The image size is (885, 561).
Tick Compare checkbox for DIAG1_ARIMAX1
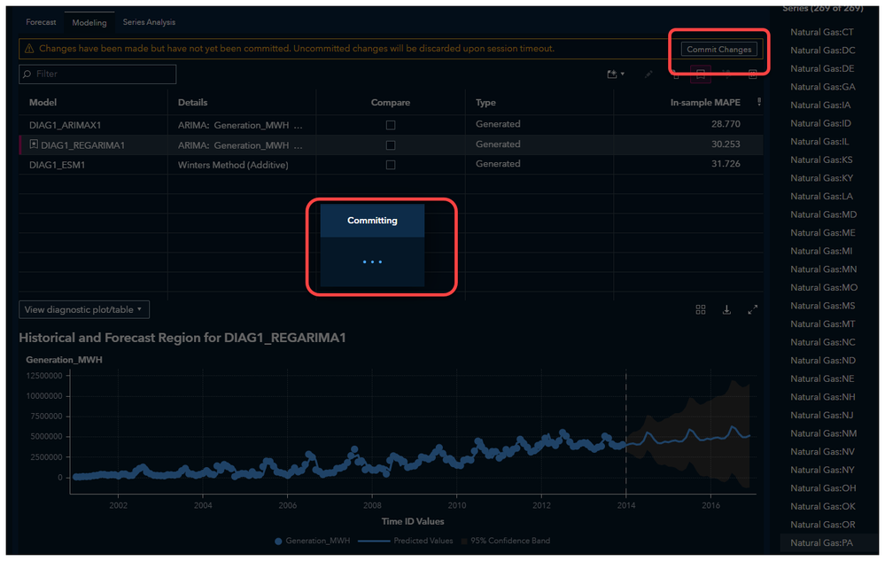pyautogui.click(x=391, y=125)
